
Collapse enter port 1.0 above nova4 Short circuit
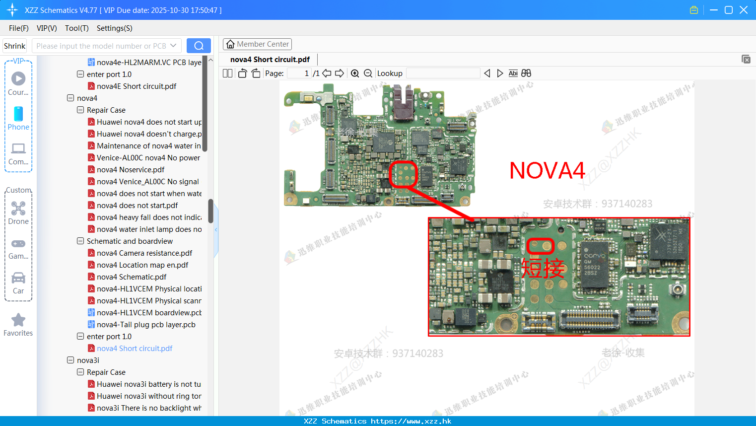[x=80, y=337]
